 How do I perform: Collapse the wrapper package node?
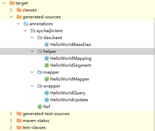pos(32,86)
